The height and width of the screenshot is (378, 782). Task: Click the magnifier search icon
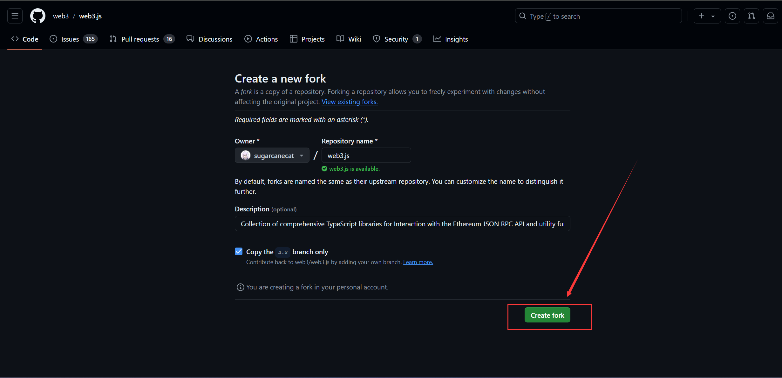(523, 16)
